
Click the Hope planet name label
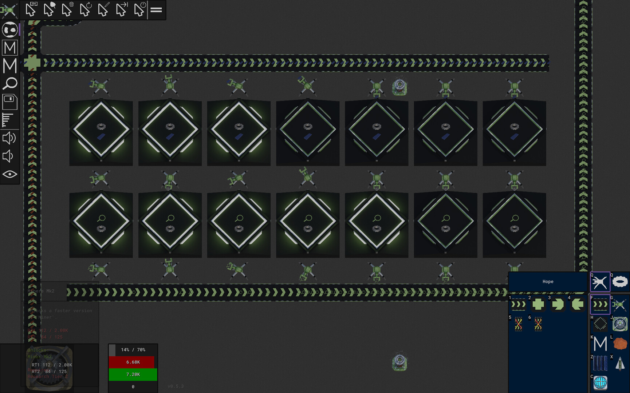point(548,282)
